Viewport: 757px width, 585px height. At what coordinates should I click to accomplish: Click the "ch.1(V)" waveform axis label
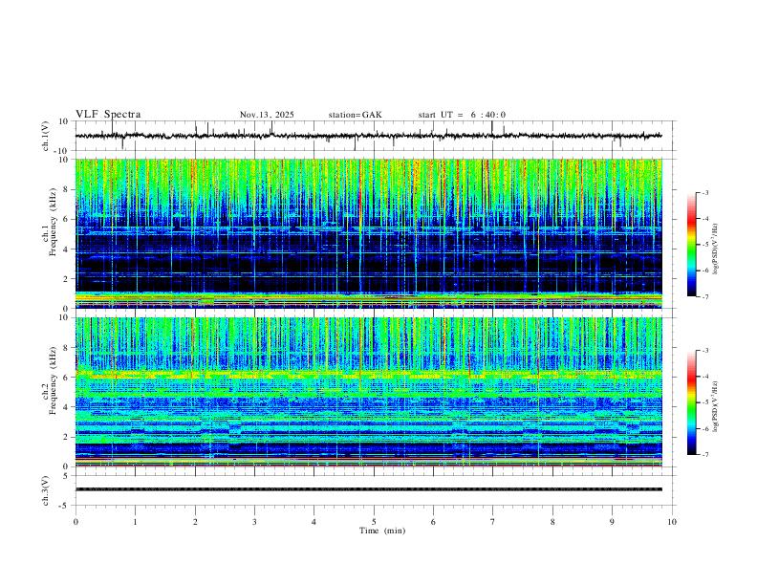(46, 136)
